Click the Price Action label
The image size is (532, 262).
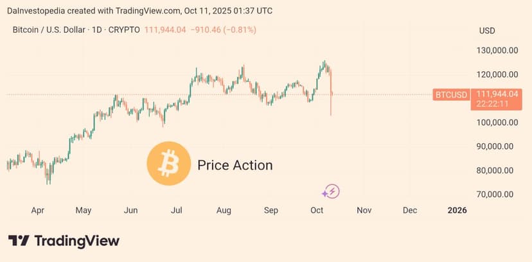point(235,165)
